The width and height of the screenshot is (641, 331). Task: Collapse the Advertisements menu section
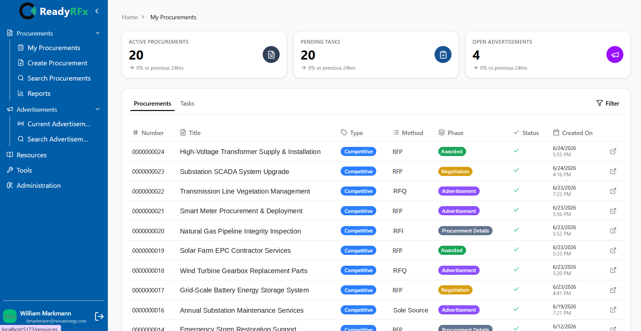point(98,109)
